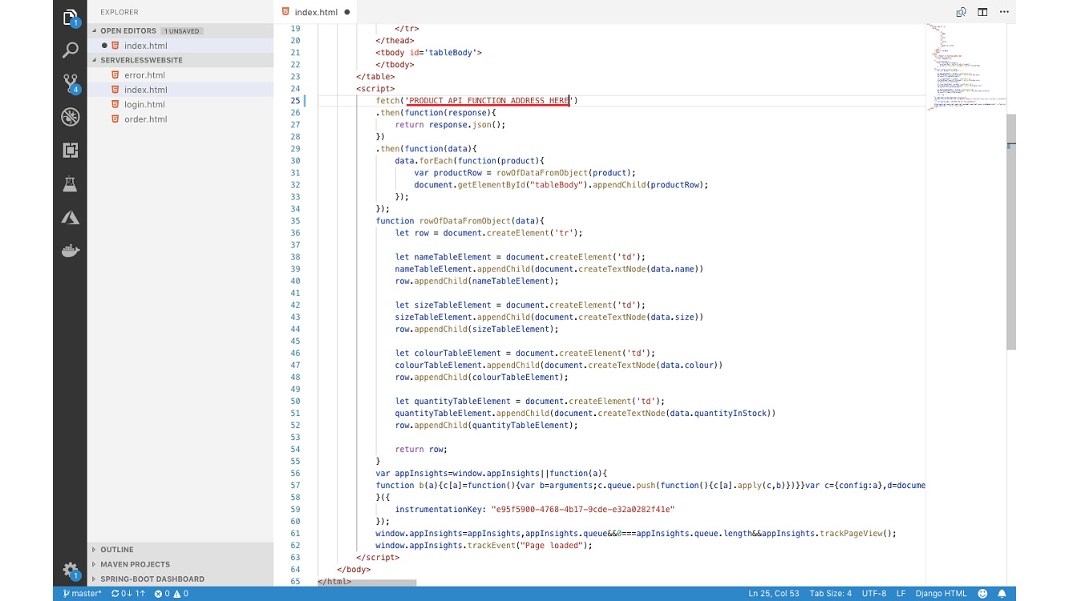Click the vertical editor scrollbar
Screen dimensions: 1069x601
coord(1011,232)
